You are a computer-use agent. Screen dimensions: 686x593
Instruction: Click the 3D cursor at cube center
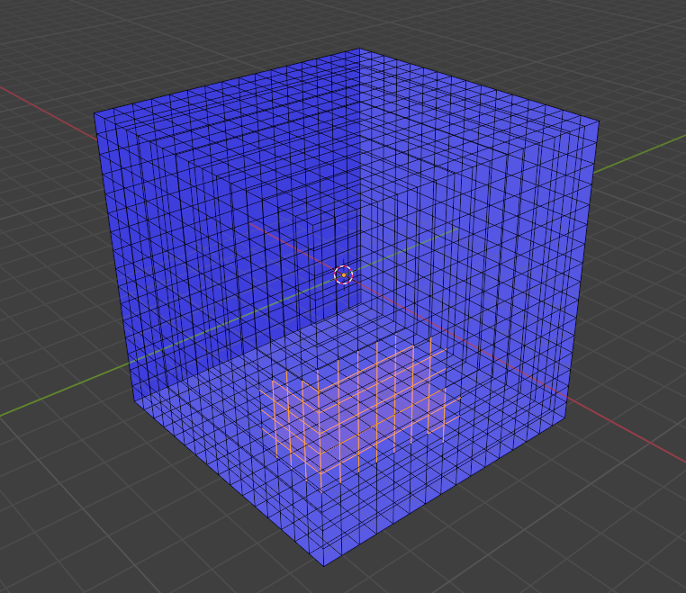[343, 274]
